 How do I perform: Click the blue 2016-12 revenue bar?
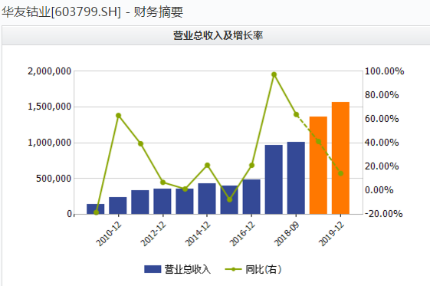(251, 196)
